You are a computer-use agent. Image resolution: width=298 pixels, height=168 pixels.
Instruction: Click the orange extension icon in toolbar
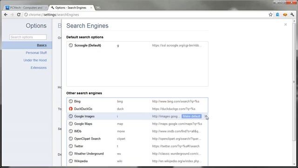(x=285, y=14)
